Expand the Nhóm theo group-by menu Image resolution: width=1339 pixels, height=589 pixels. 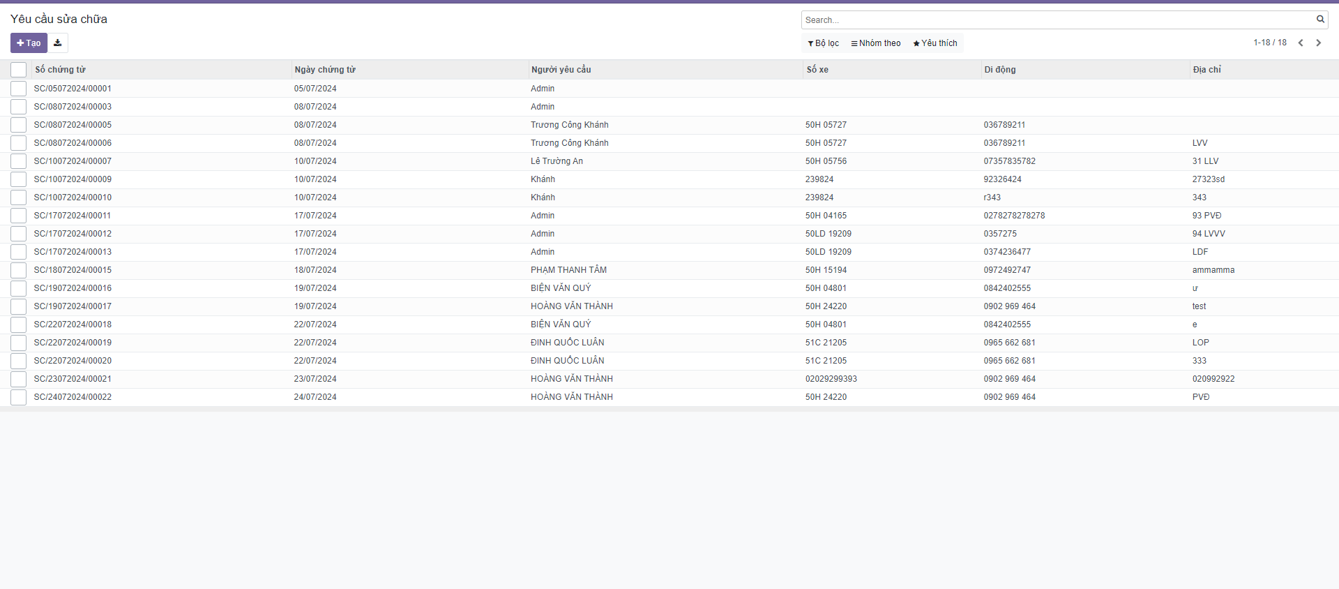point(876,43)
